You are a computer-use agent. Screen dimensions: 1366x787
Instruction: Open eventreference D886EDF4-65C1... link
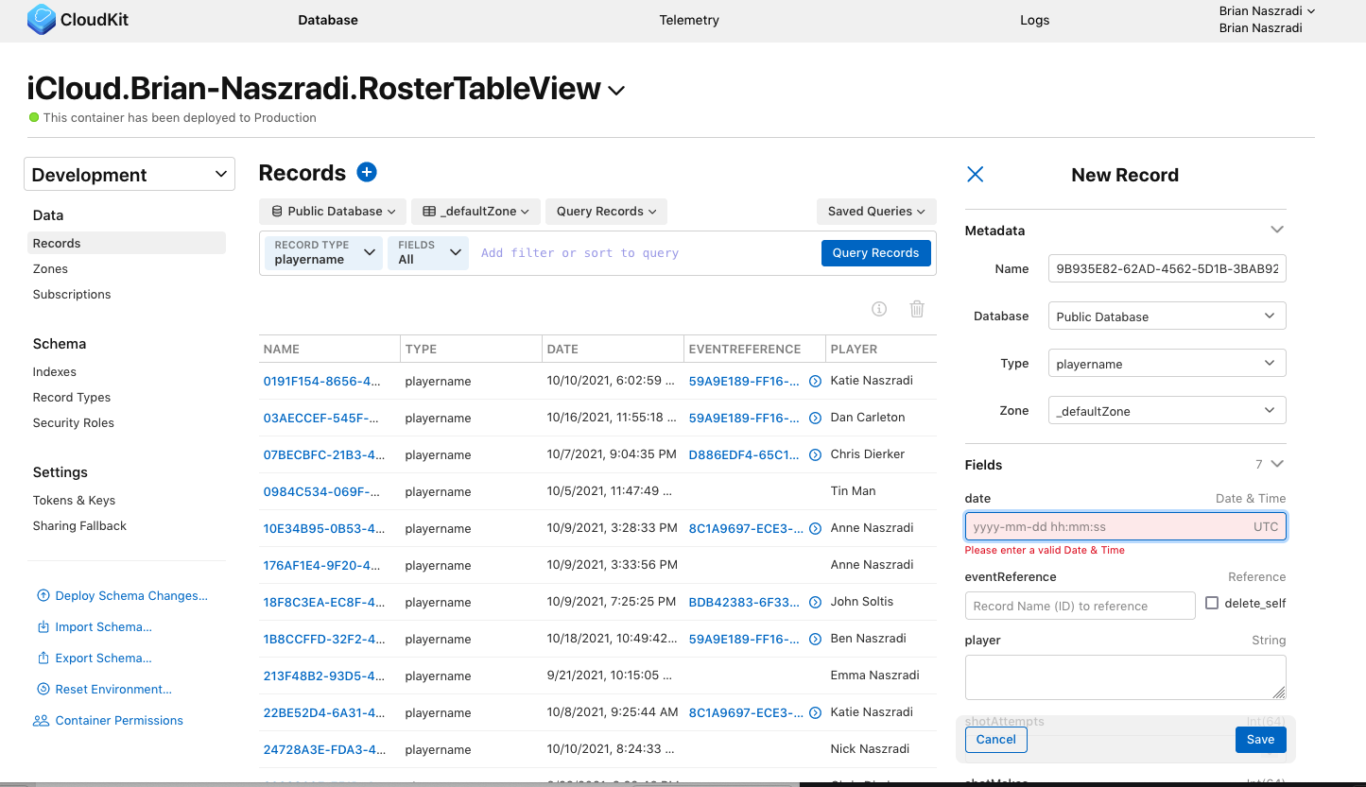(744, 454)
